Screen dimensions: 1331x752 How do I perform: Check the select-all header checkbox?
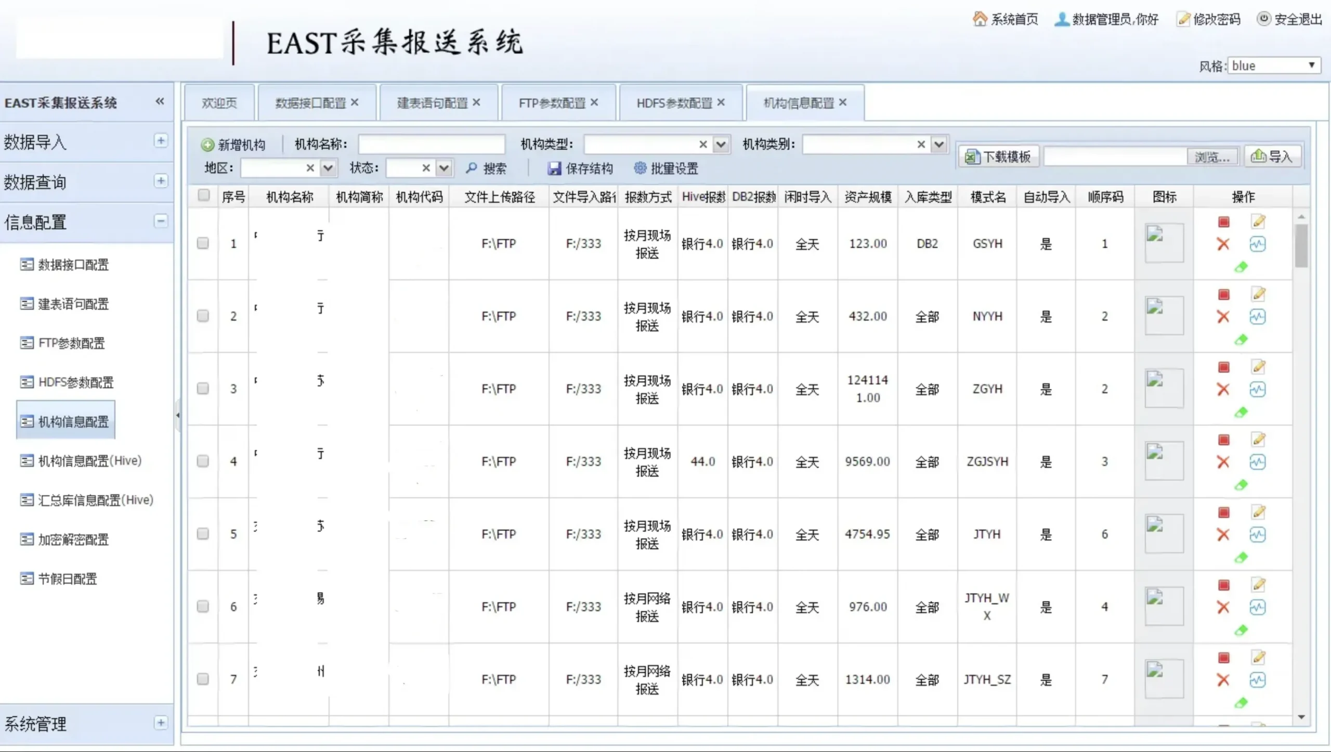point(204,195)
